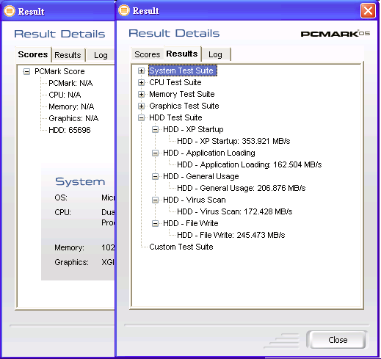This screenshot has width=381, height=359.
Task: Select Scores tab in the back window
Action: (33, 54)
